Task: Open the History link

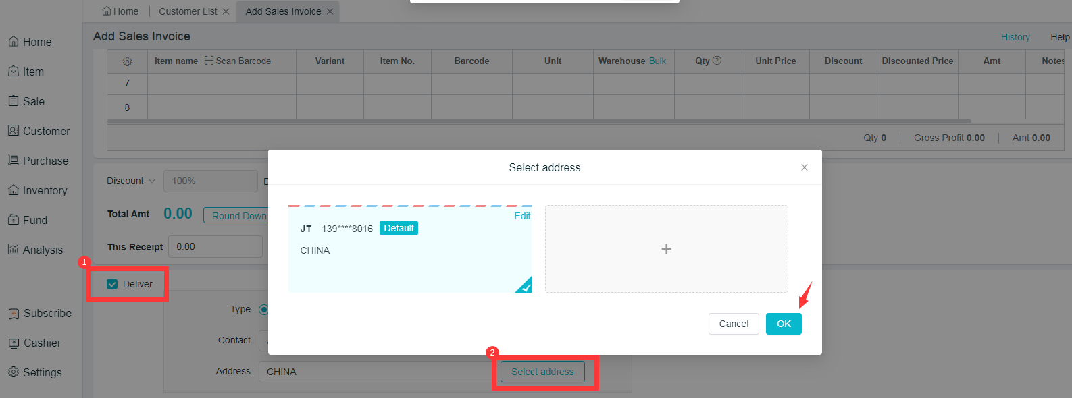Action: coord(1015,37)
